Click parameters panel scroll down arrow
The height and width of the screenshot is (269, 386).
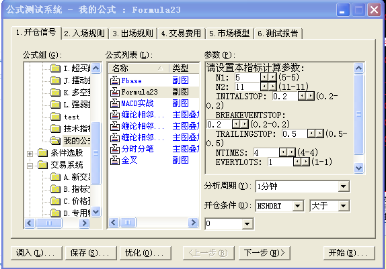[x=358, y=168]
